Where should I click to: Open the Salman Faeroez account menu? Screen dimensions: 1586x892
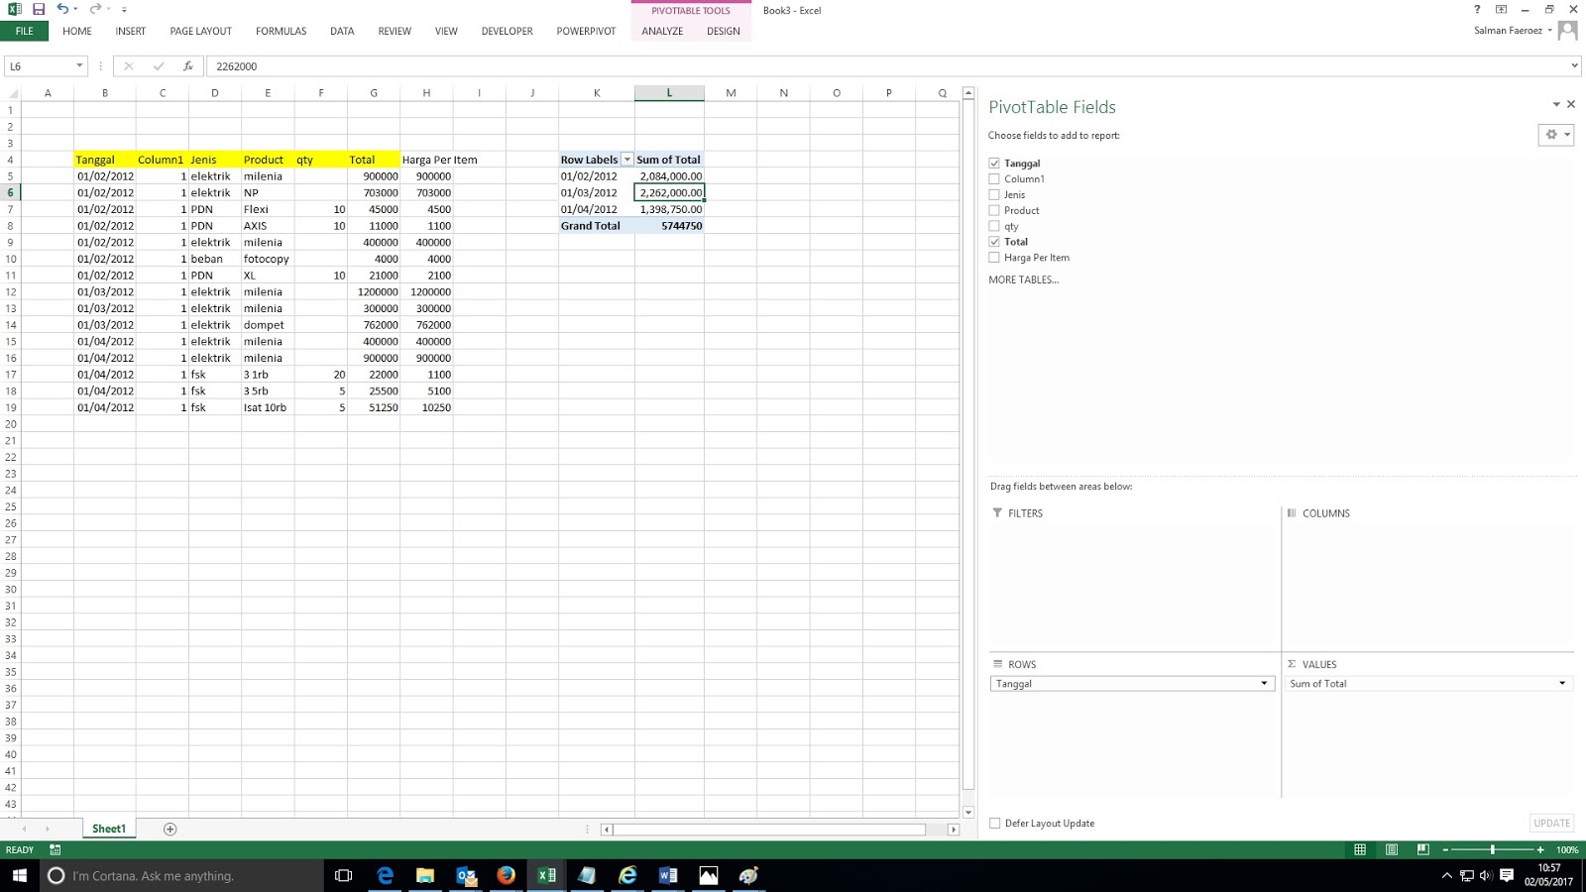(1513, 31)
